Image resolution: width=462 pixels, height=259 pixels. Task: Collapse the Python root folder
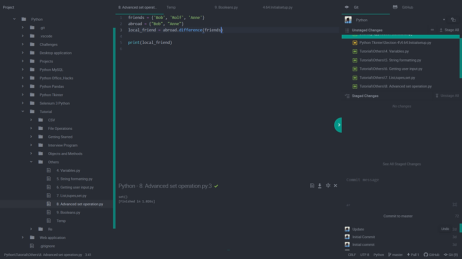pyautogui.click(x=14, y=19)
